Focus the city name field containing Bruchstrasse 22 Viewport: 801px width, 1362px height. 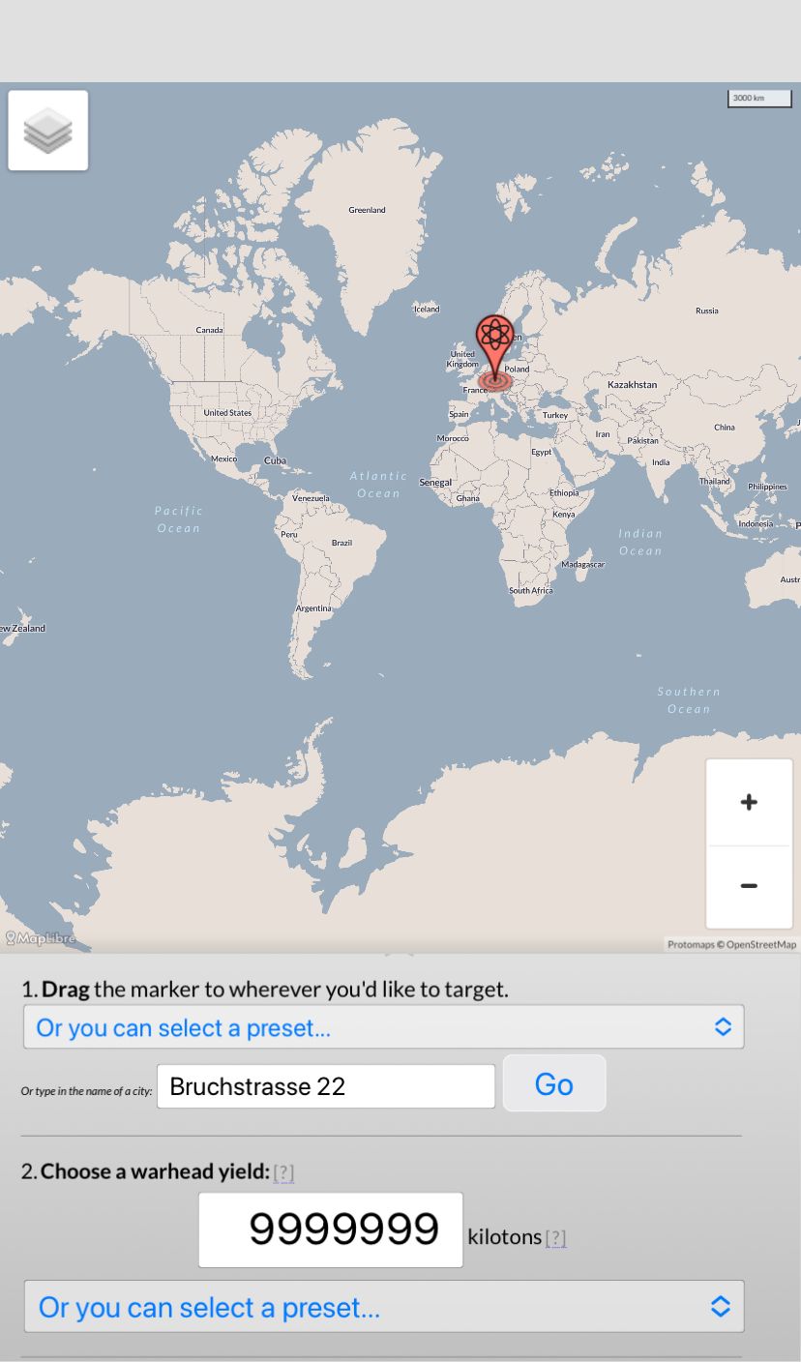click(326, 1086)
